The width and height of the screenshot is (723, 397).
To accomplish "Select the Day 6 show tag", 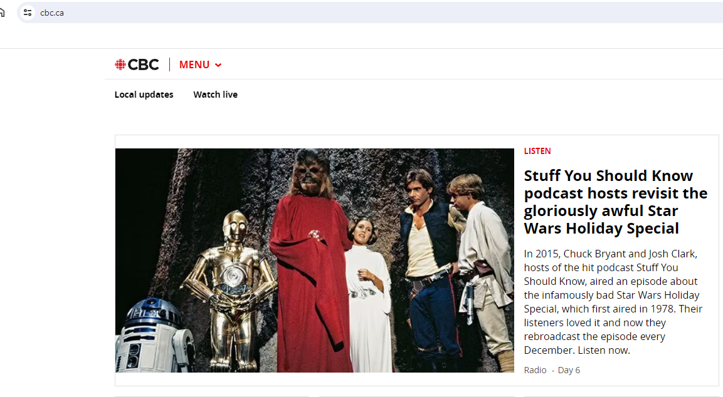I will (x=569, y=370).
